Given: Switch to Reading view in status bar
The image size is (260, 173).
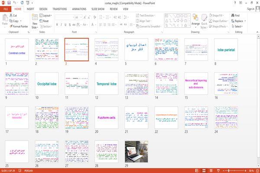Looking at the screenshot, I should coord(211,170).
